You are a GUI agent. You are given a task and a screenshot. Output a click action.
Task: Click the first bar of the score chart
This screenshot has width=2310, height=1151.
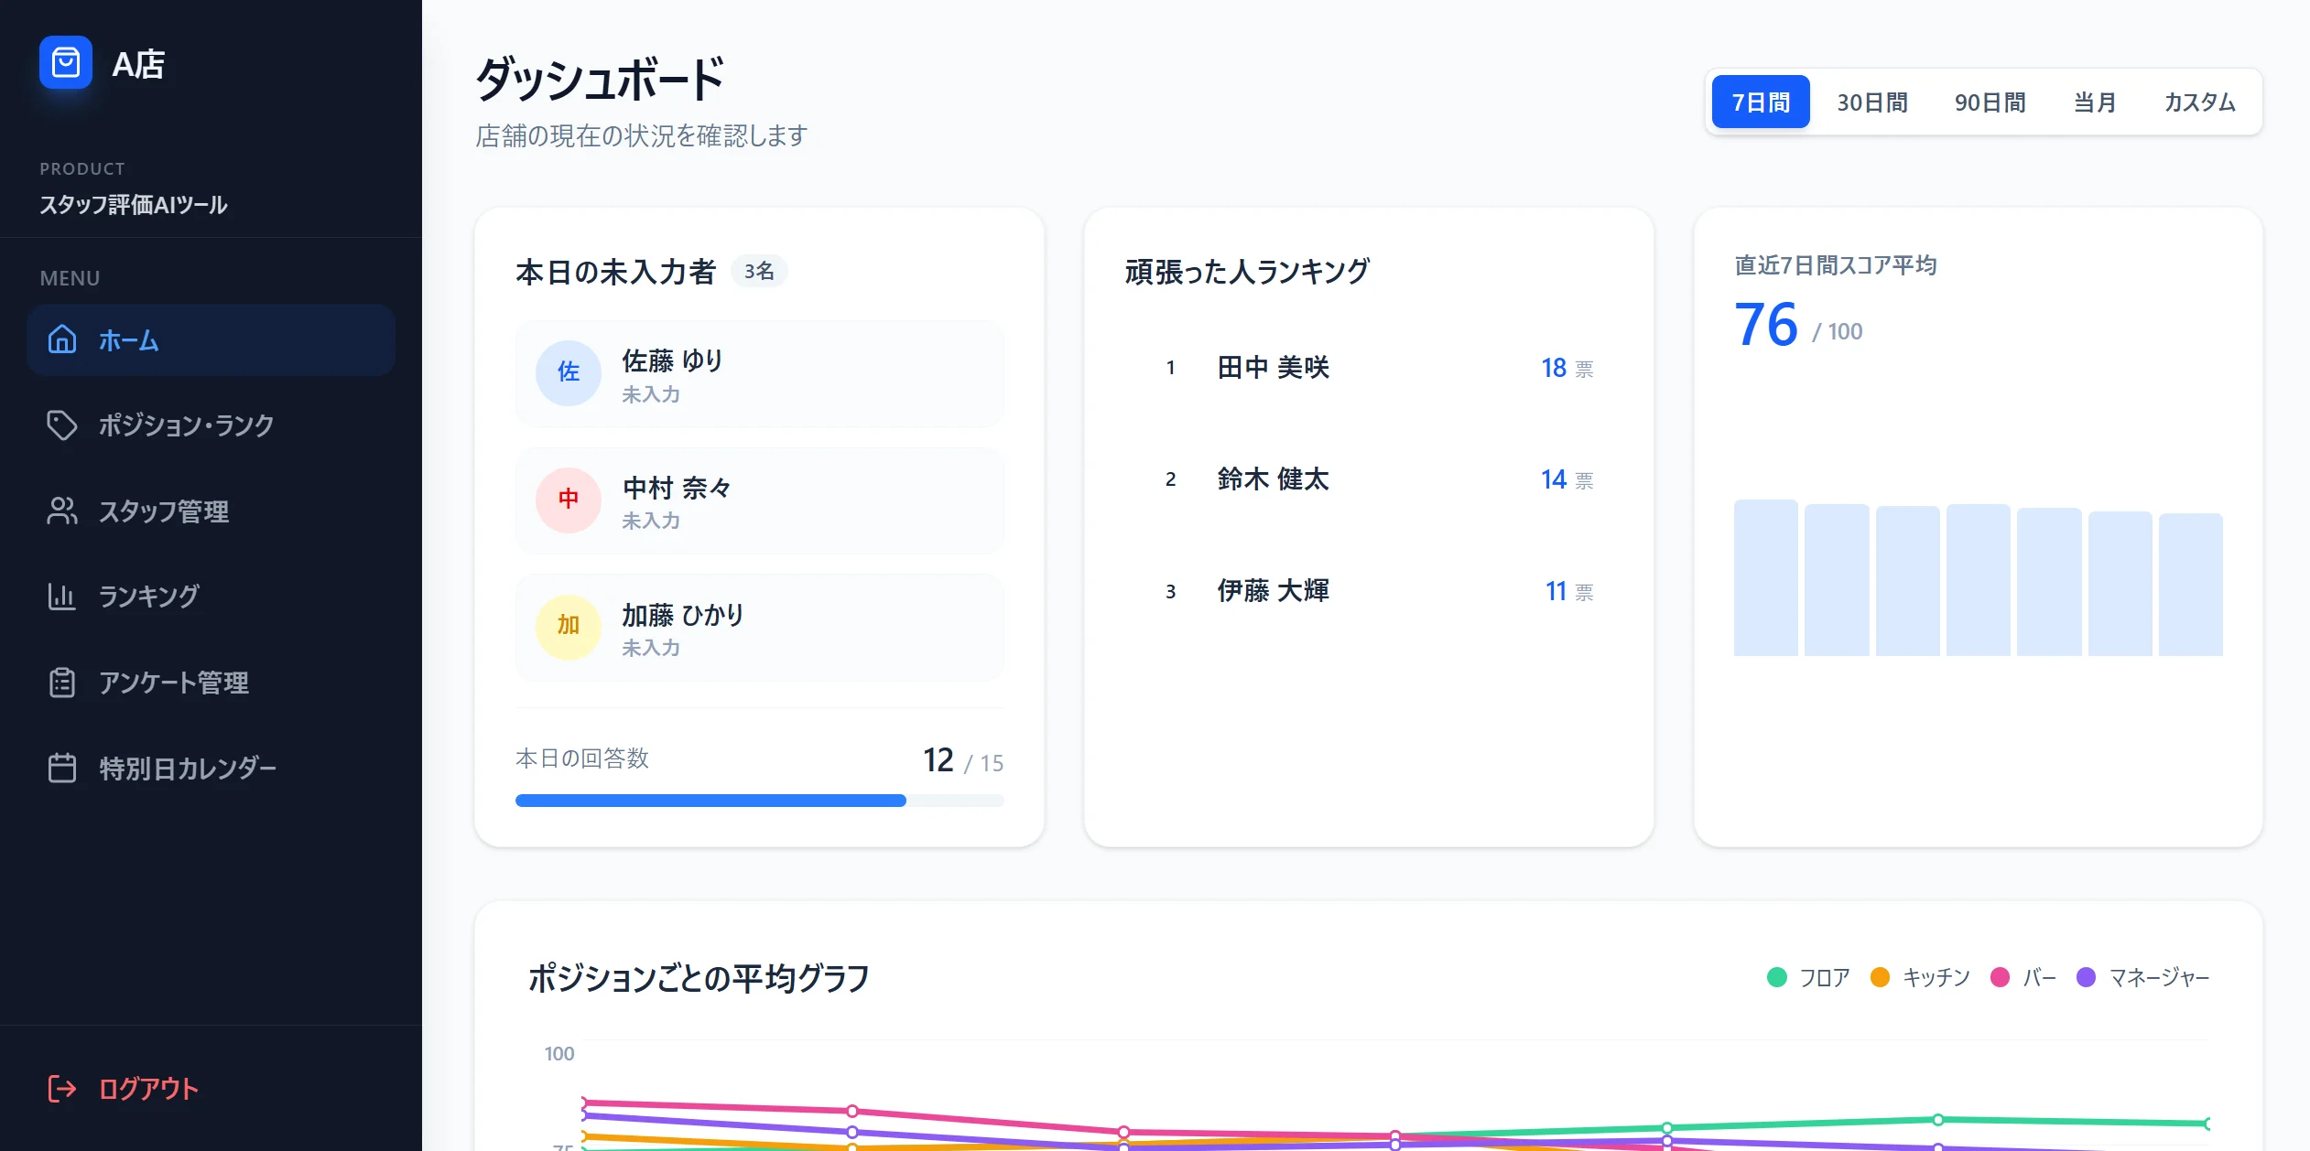1765,577
